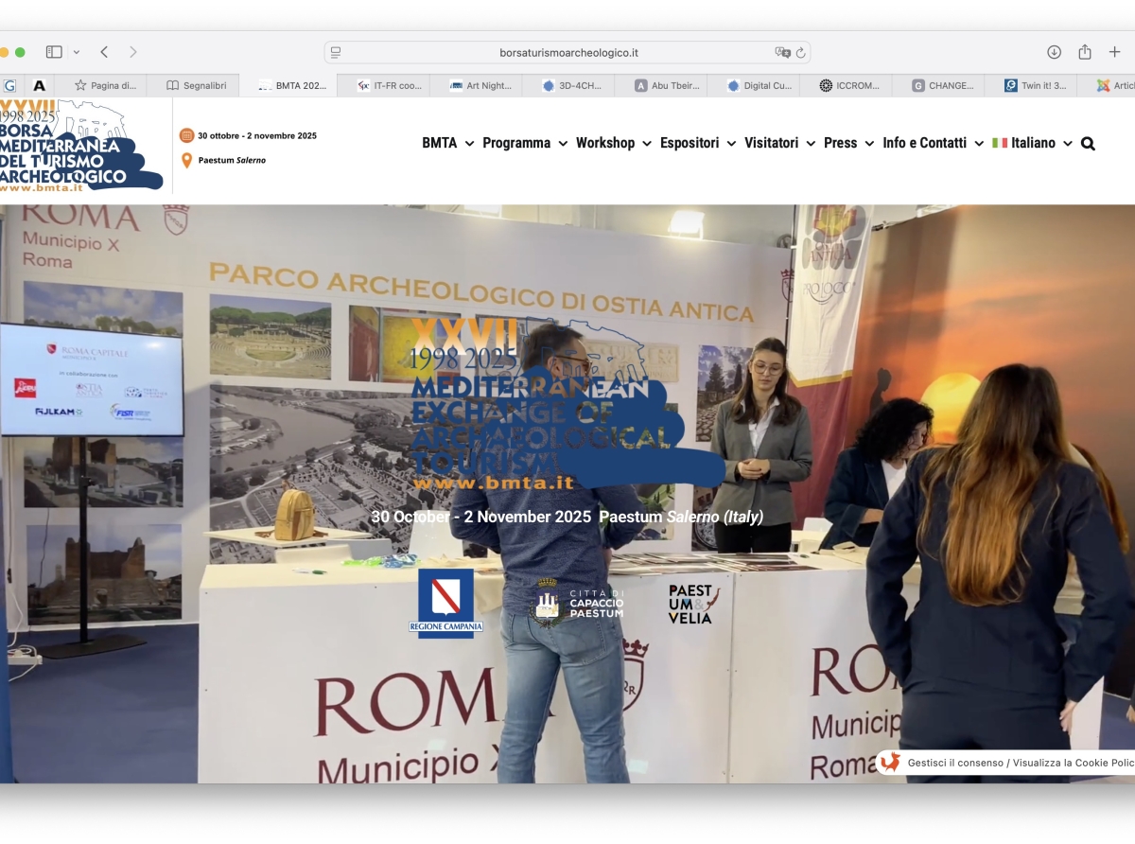The width and height of the screenshot is (1135, 844).
Task: Click the address bar URL field
Action: point(567,53)
